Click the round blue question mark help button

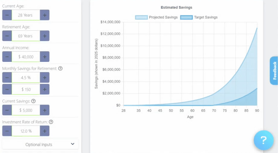click(263, 140)
